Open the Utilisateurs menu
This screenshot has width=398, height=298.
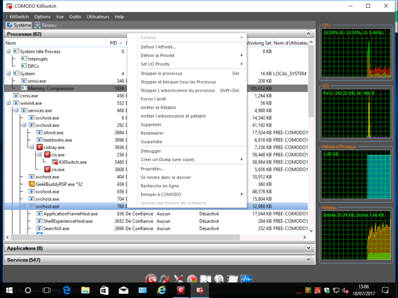click(x=98, y=17)
